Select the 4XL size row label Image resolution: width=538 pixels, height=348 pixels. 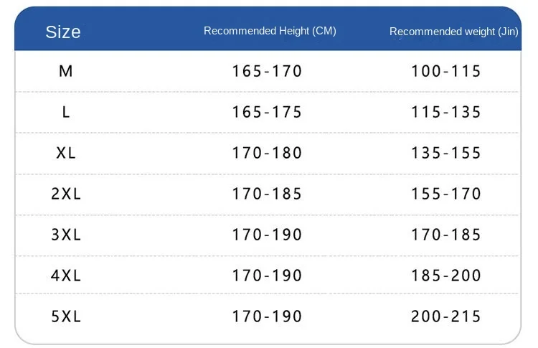66,276
